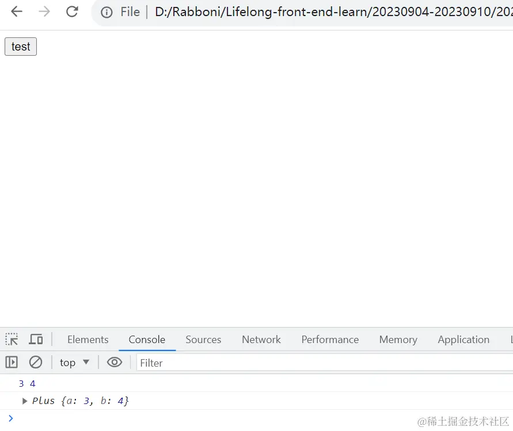Screen dimensions: 513x431
Task: Click the test button on the page
Action: (x=21, y=47)
